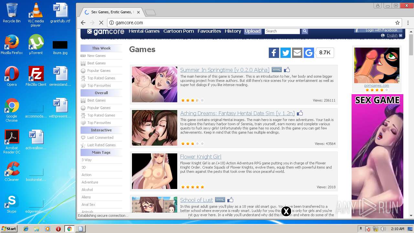This screenshot has height=233, width=414.
Task: Open the Recycle Bin desktop icon
Action: [x=12, y=13]
